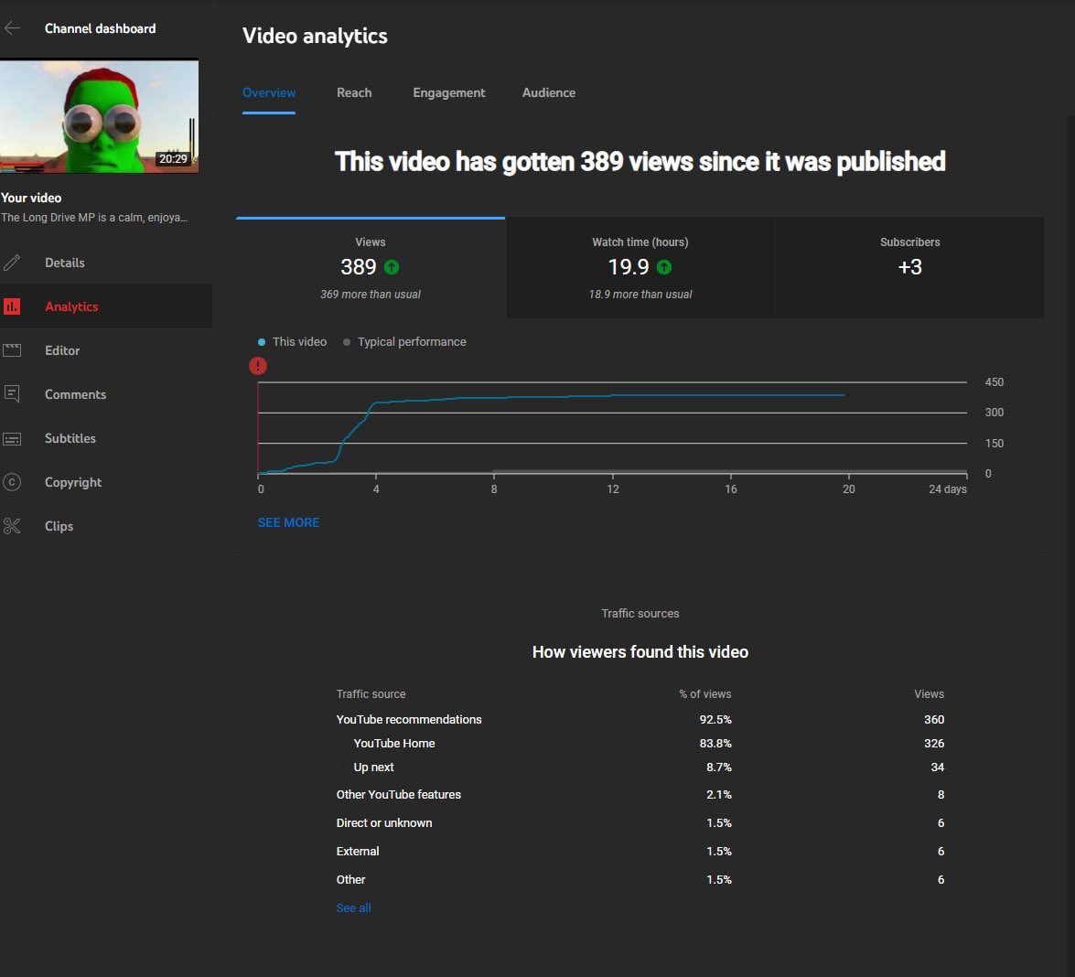Click the Comments speech icon

tap(12, 394)
